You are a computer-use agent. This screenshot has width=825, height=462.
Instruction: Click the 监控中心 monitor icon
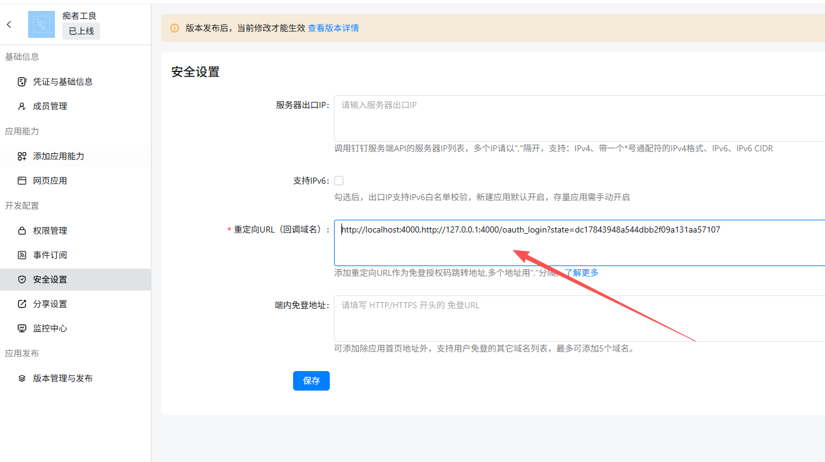pyautogui.click(x=22, y=328)
